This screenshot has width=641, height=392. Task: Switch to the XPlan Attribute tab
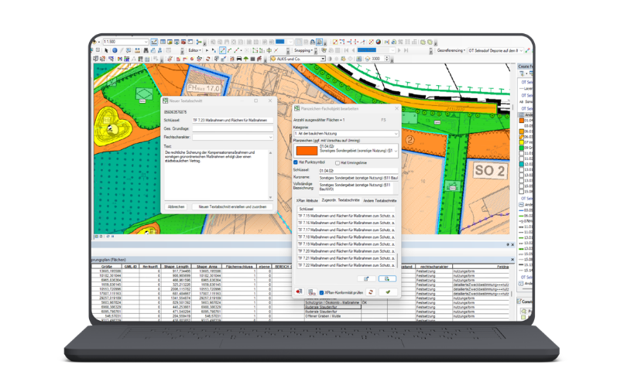tap(307, 200)
